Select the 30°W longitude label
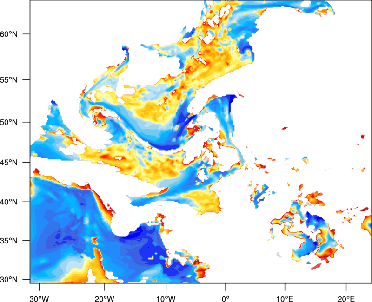The image size is (372, 302). (x=39, y=299)
